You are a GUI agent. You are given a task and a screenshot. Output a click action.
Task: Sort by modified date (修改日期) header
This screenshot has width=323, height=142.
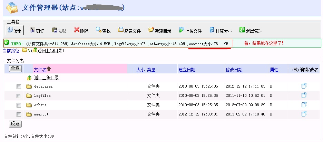[x=234, y=70]
